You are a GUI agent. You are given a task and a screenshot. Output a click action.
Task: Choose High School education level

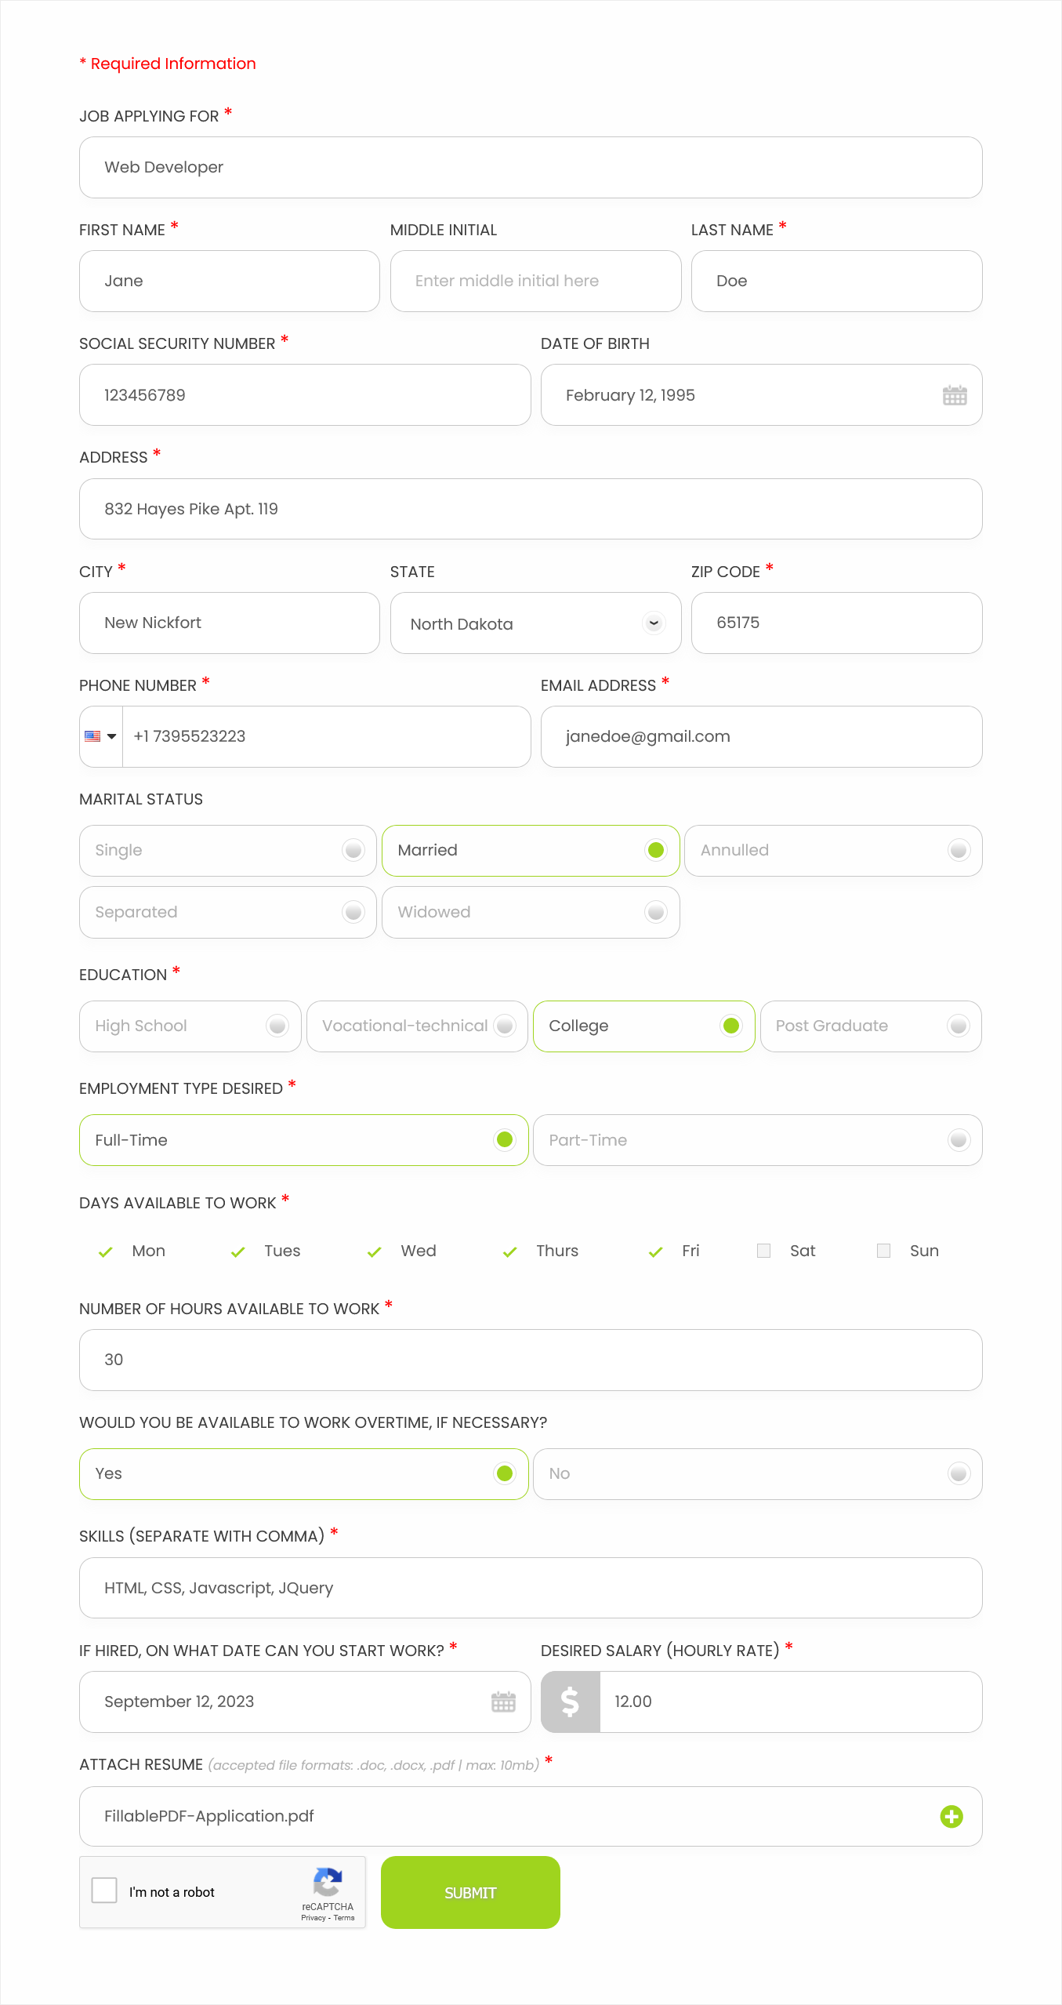click(190, 1026)
